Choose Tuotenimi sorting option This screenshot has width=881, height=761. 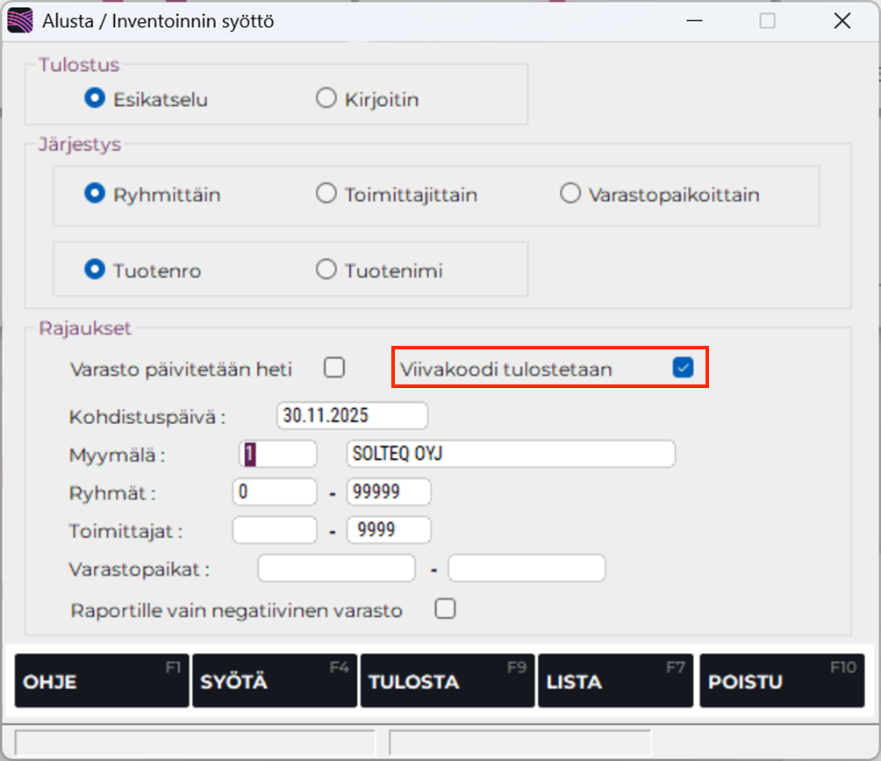[326, 270]
